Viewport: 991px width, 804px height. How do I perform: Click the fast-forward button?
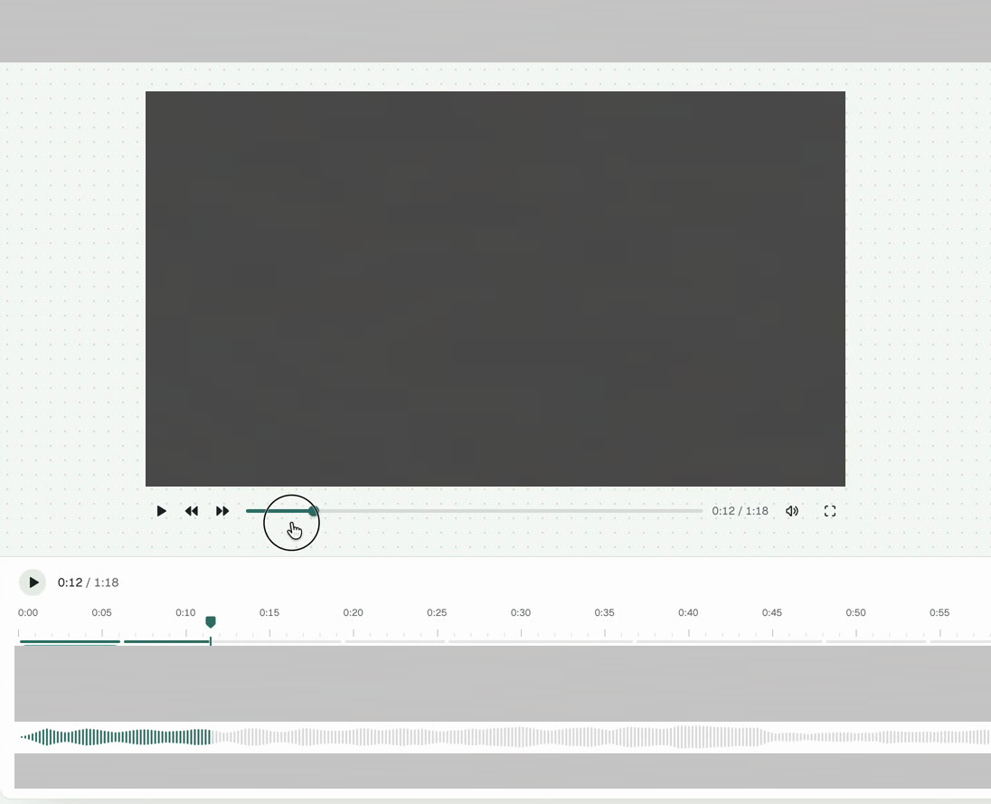click(x=222, y=511)
